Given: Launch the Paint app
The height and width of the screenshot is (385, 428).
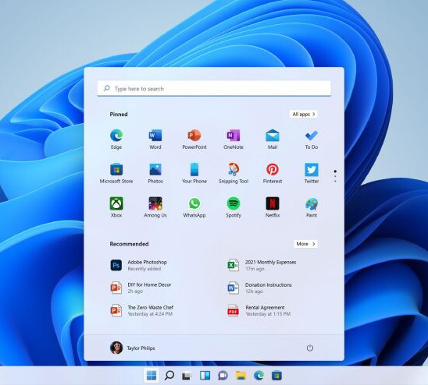Looking at the screenshot, I should coord(312,207).
